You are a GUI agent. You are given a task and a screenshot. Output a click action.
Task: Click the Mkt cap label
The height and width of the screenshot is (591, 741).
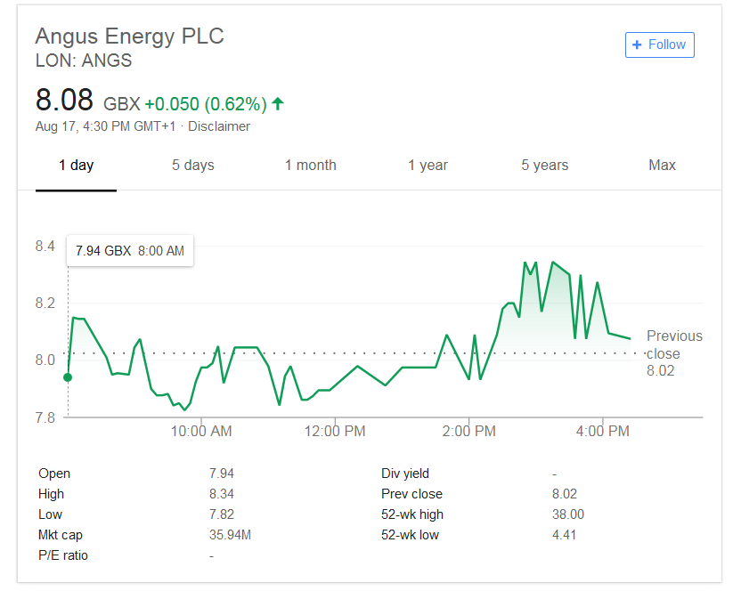tap(61, 535)
